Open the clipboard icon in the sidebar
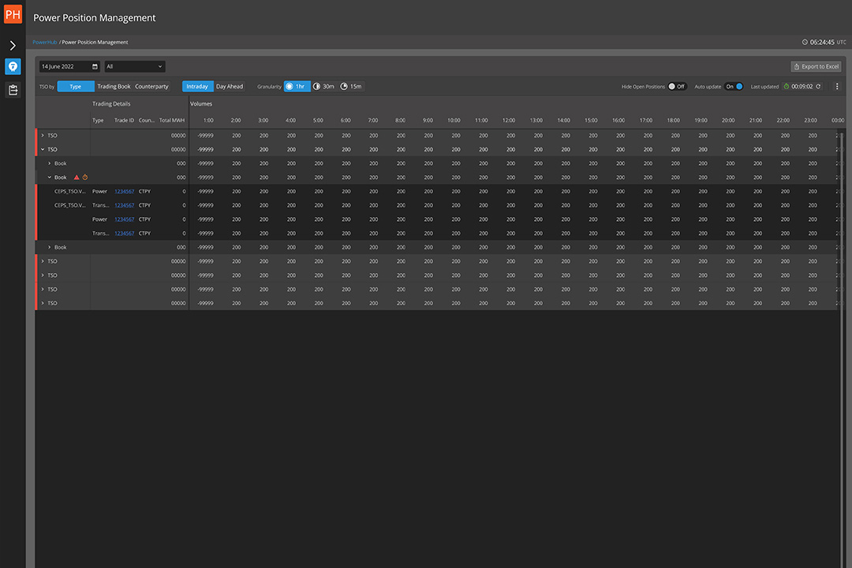This screenshot has height=568, width=852. click(13, 90)
